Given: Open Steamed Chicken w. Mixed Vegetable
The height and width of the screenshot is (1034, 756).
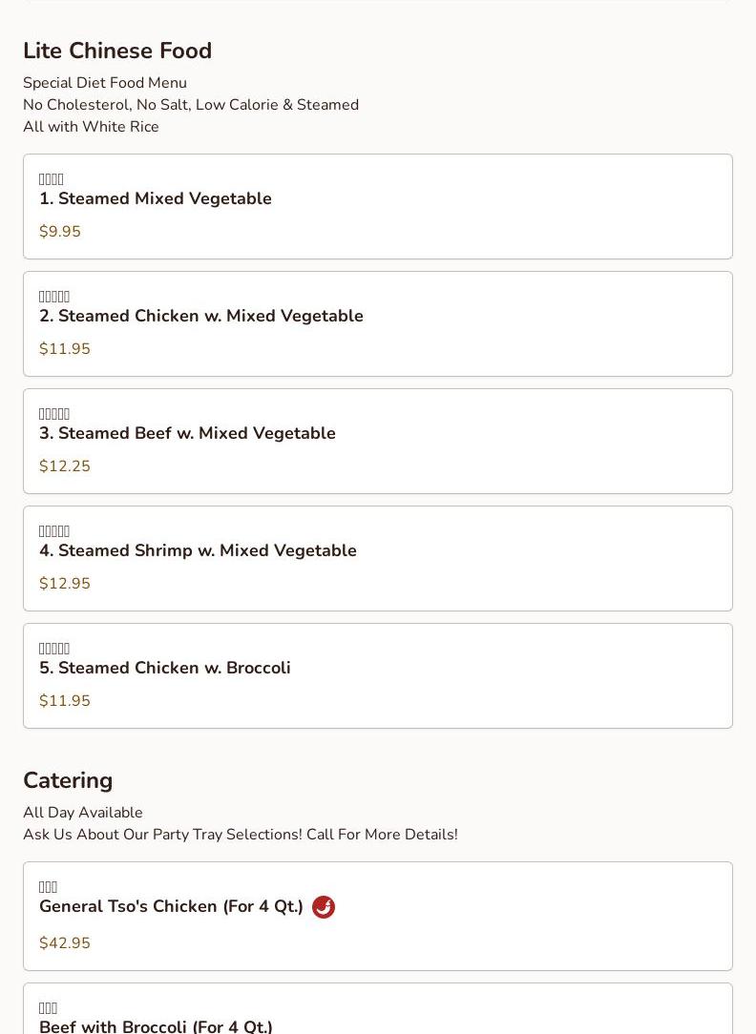Looking at the screenshot, I should click(201, 317).
